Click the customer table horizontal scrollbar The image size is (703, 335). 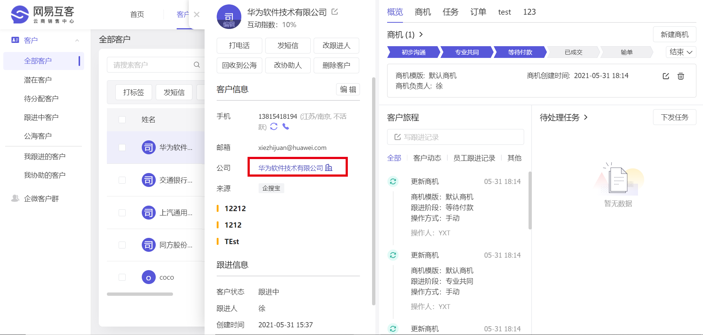click(x=140, y=294)
